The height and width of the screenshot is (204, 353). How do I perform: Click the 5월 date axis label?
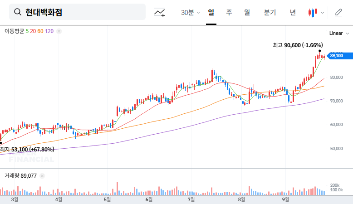(107, 199)
